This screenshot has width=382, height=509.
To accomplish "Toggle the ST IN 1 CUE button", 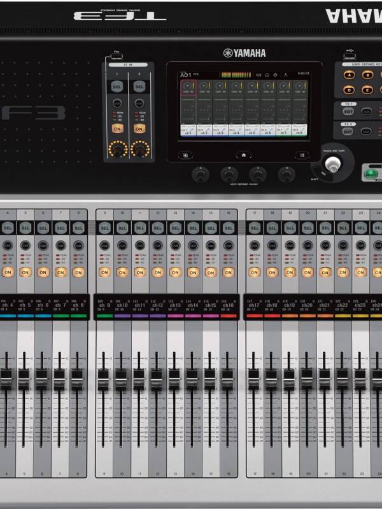I will pos(117,104).
